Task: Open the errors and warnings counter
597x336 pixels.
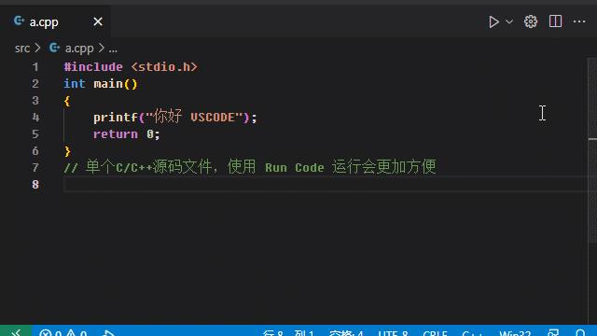Action: (x=62, y=332)
